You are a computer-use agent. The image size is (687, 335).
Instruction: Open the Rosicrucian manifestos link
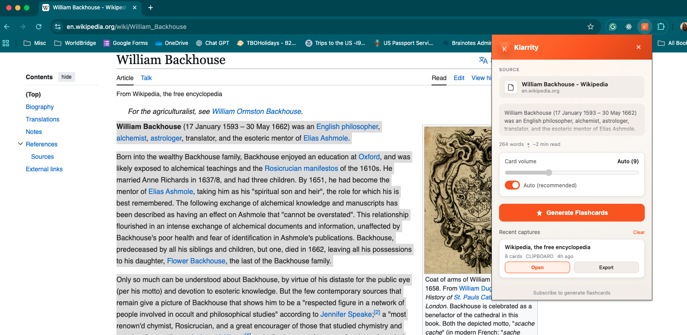(301, 169)
